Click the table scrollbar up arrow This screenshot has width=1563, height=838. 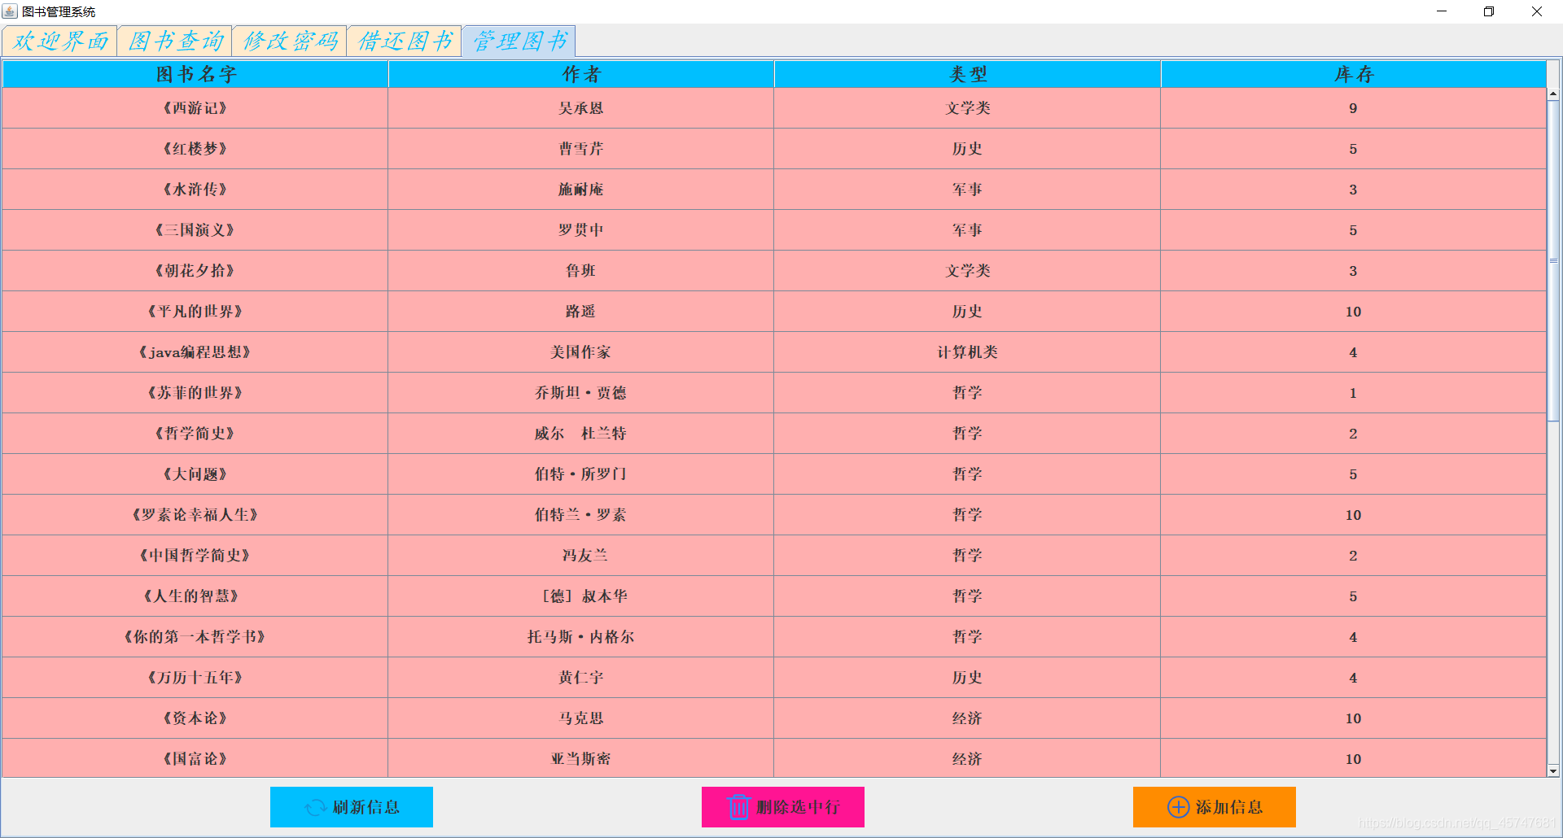(1553, 94)
